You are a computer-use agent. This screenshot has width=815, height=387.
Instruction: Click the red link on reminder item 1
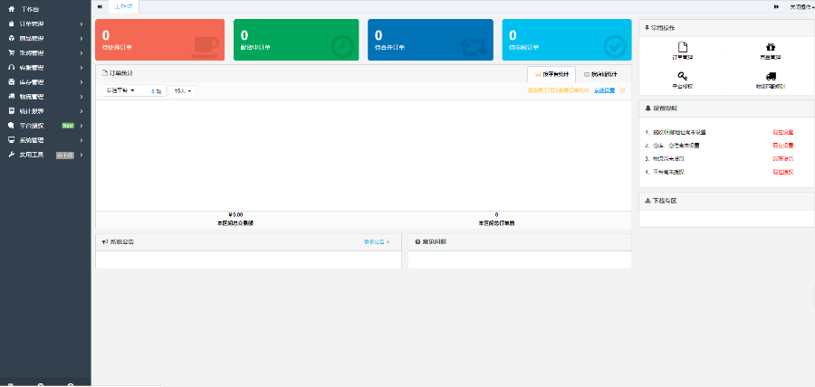coord(782,132)
